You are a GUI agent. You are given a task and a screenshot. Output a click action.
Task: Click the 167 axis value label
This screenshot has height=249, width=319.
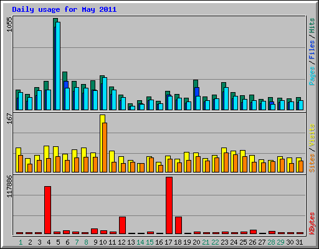(x=9, y=118)
